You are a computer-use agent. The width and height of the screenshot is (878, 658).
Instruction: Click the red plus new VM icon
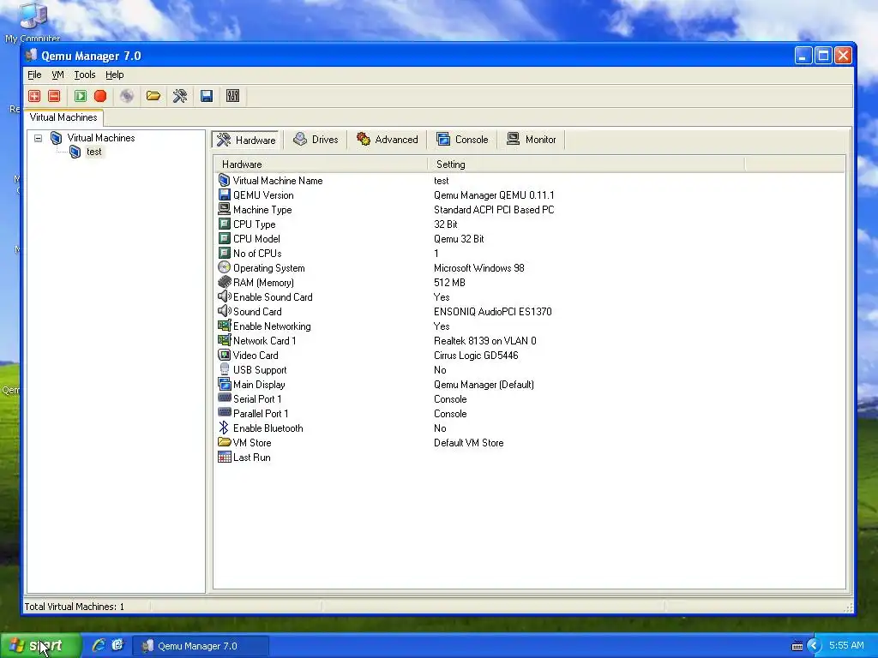34,96
